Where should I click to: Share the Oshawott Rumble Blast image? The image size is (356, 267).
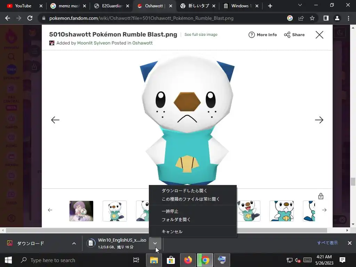tap(294, 35)
